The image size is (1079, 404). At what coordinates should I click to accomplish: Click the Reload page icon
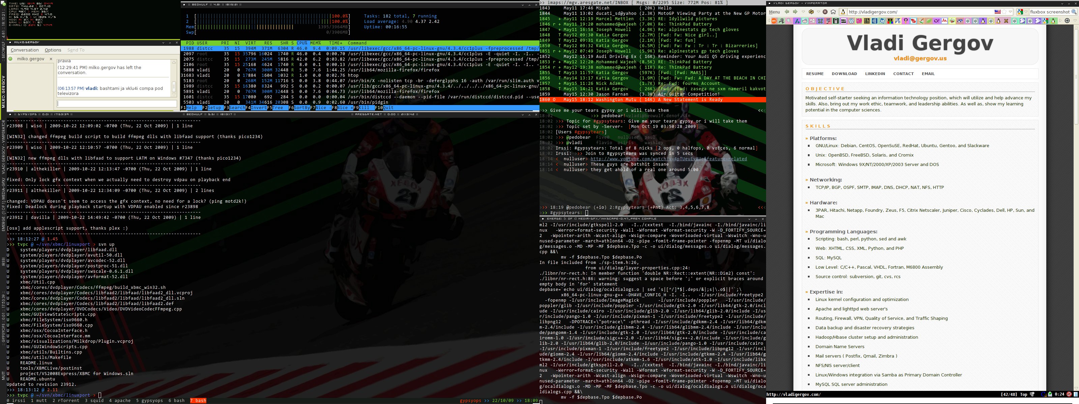coord(811,12)
